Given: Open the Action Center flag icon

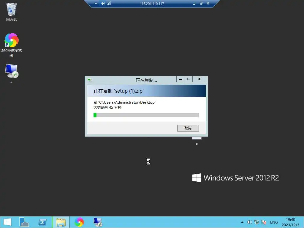Looking at the screenshot, I should click(264, 222).
